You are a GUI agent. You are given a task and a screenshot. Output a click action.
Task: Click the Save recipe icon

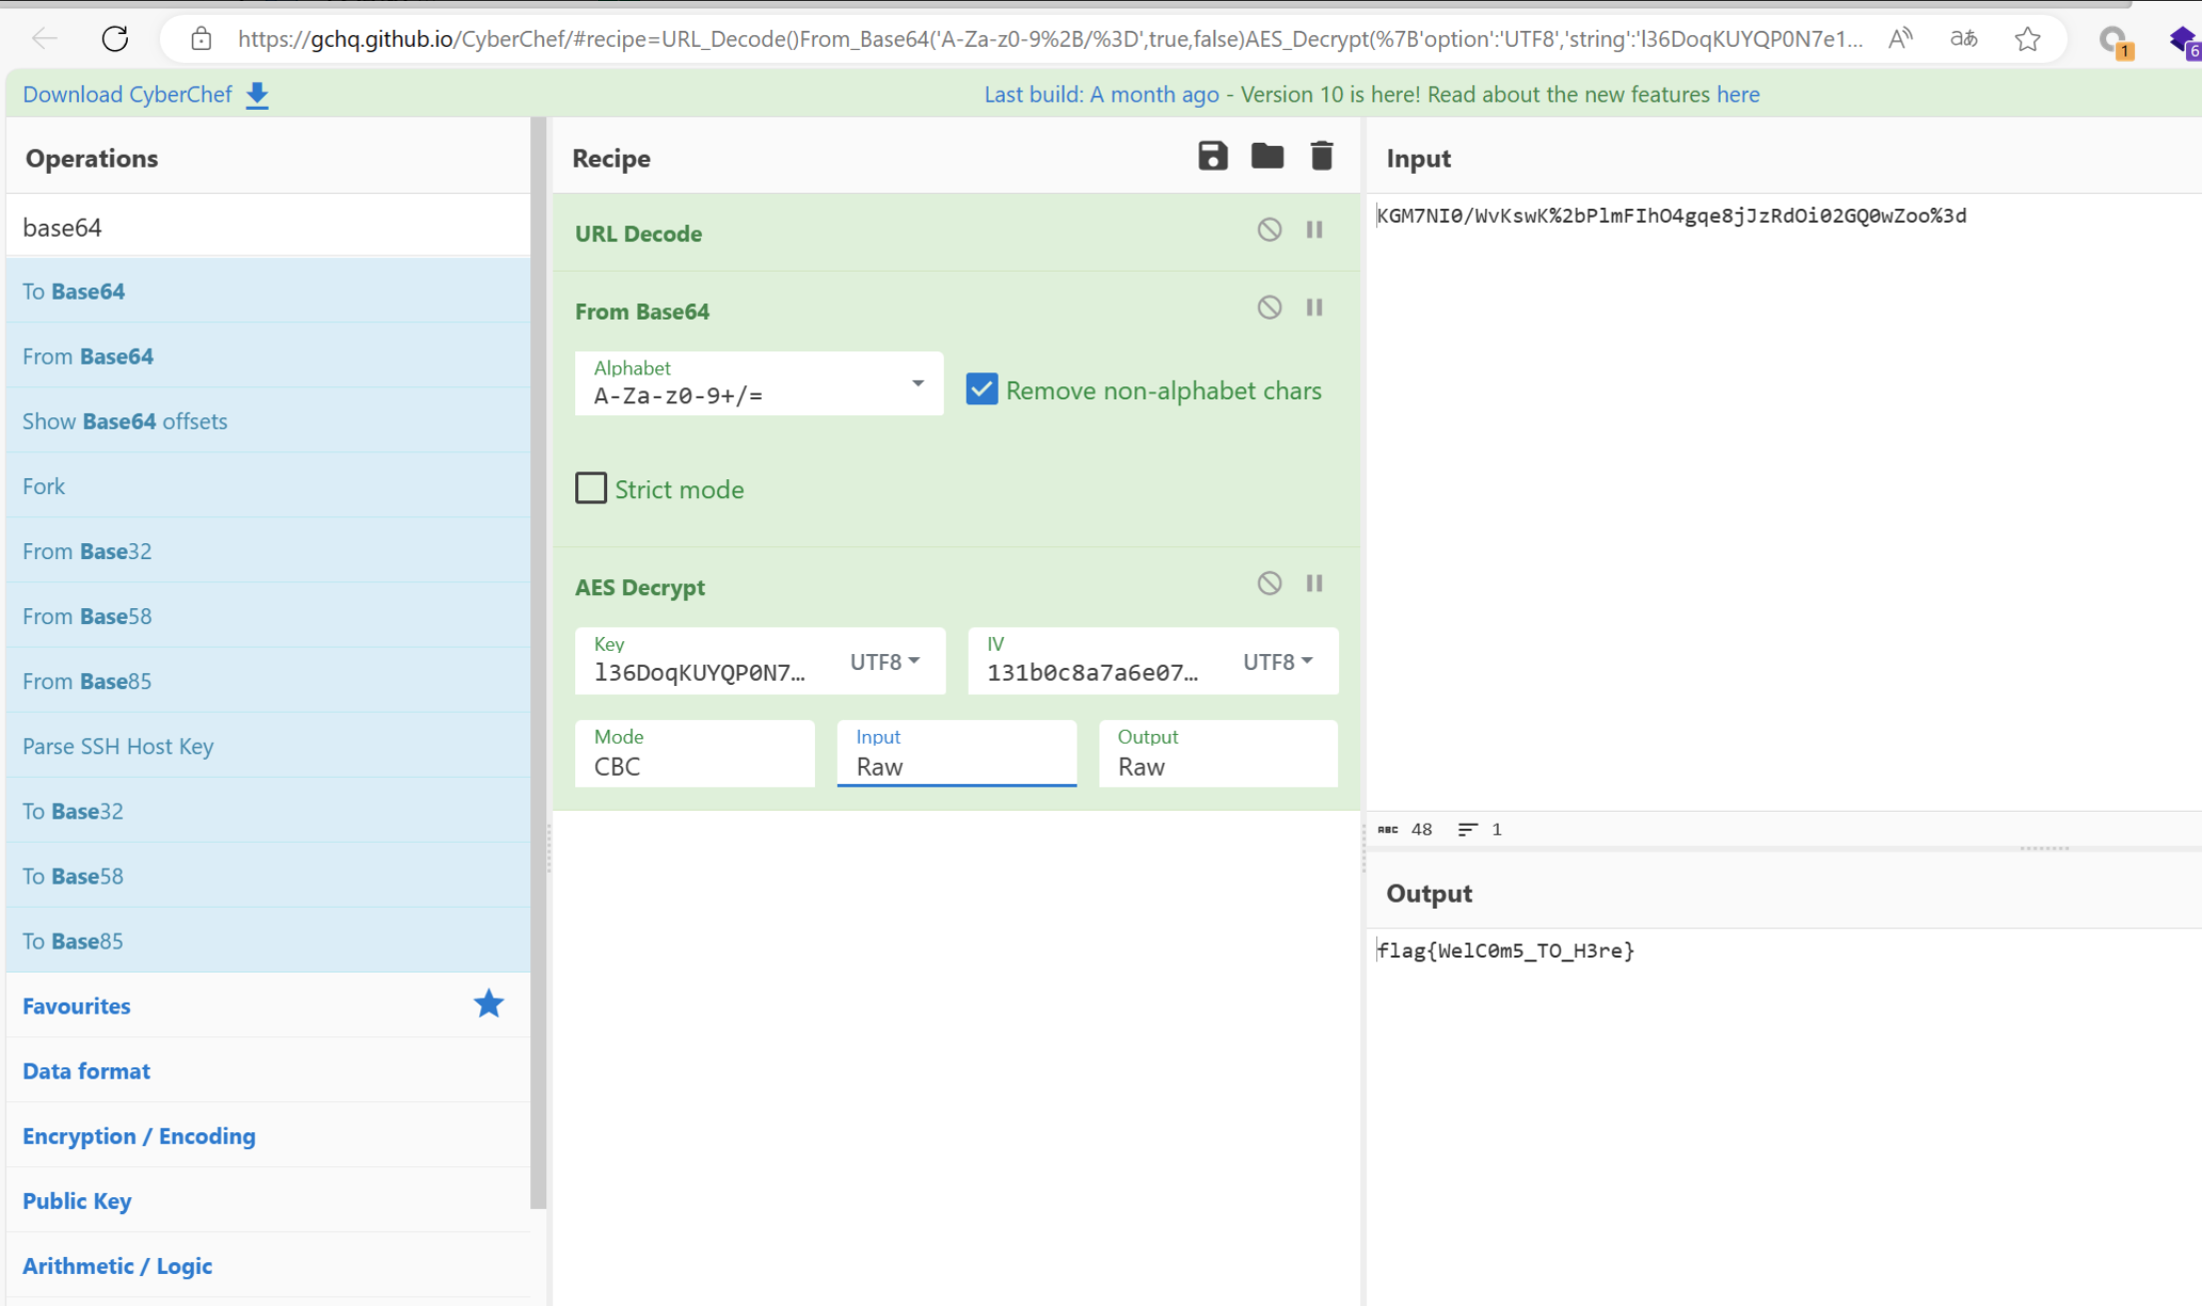click(x=1212, y=157)
